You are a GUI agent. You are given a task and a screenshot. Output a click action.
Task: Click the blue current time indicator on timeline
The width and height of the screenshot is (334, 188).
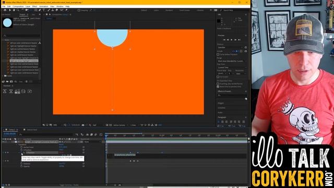pyautogui.click(x=106, y=136)
